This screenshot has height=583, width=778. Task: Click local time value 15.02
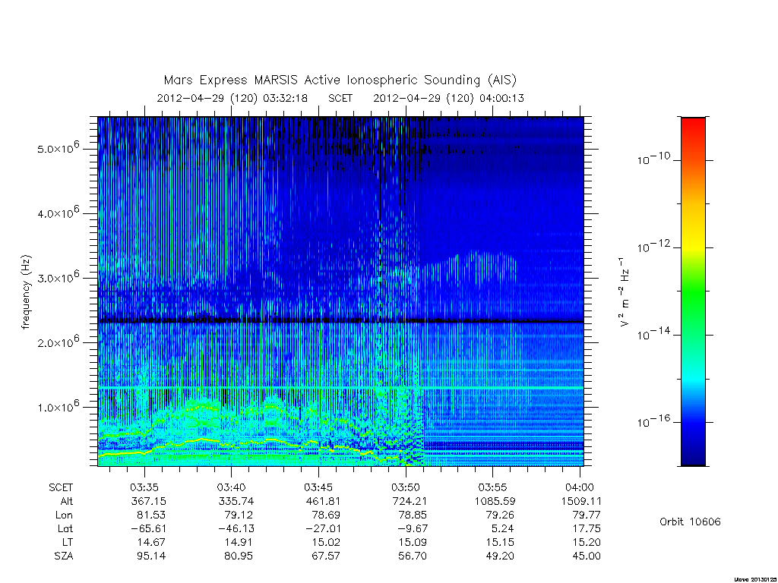coord(325,542)
